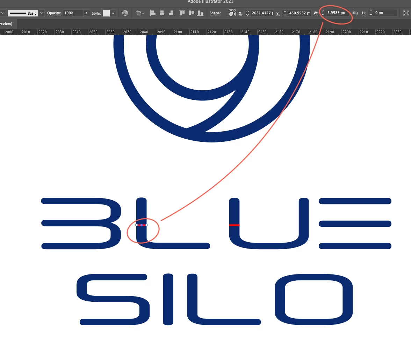Image resolution: width=411 pixels, height=349 pixels.
Task: Open the Basic brush definition dropdown
Action: [x=41, y=13]
